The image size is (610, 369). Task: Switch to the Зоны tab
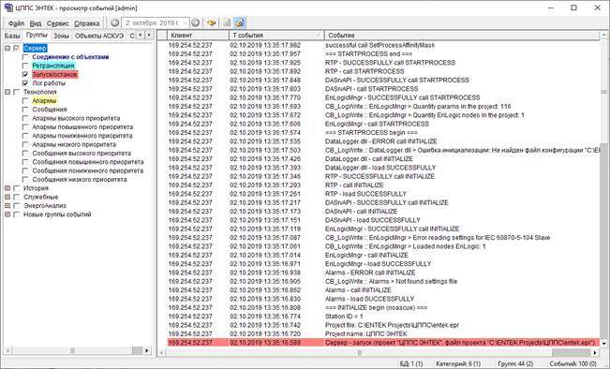click(x=61, y=36)
